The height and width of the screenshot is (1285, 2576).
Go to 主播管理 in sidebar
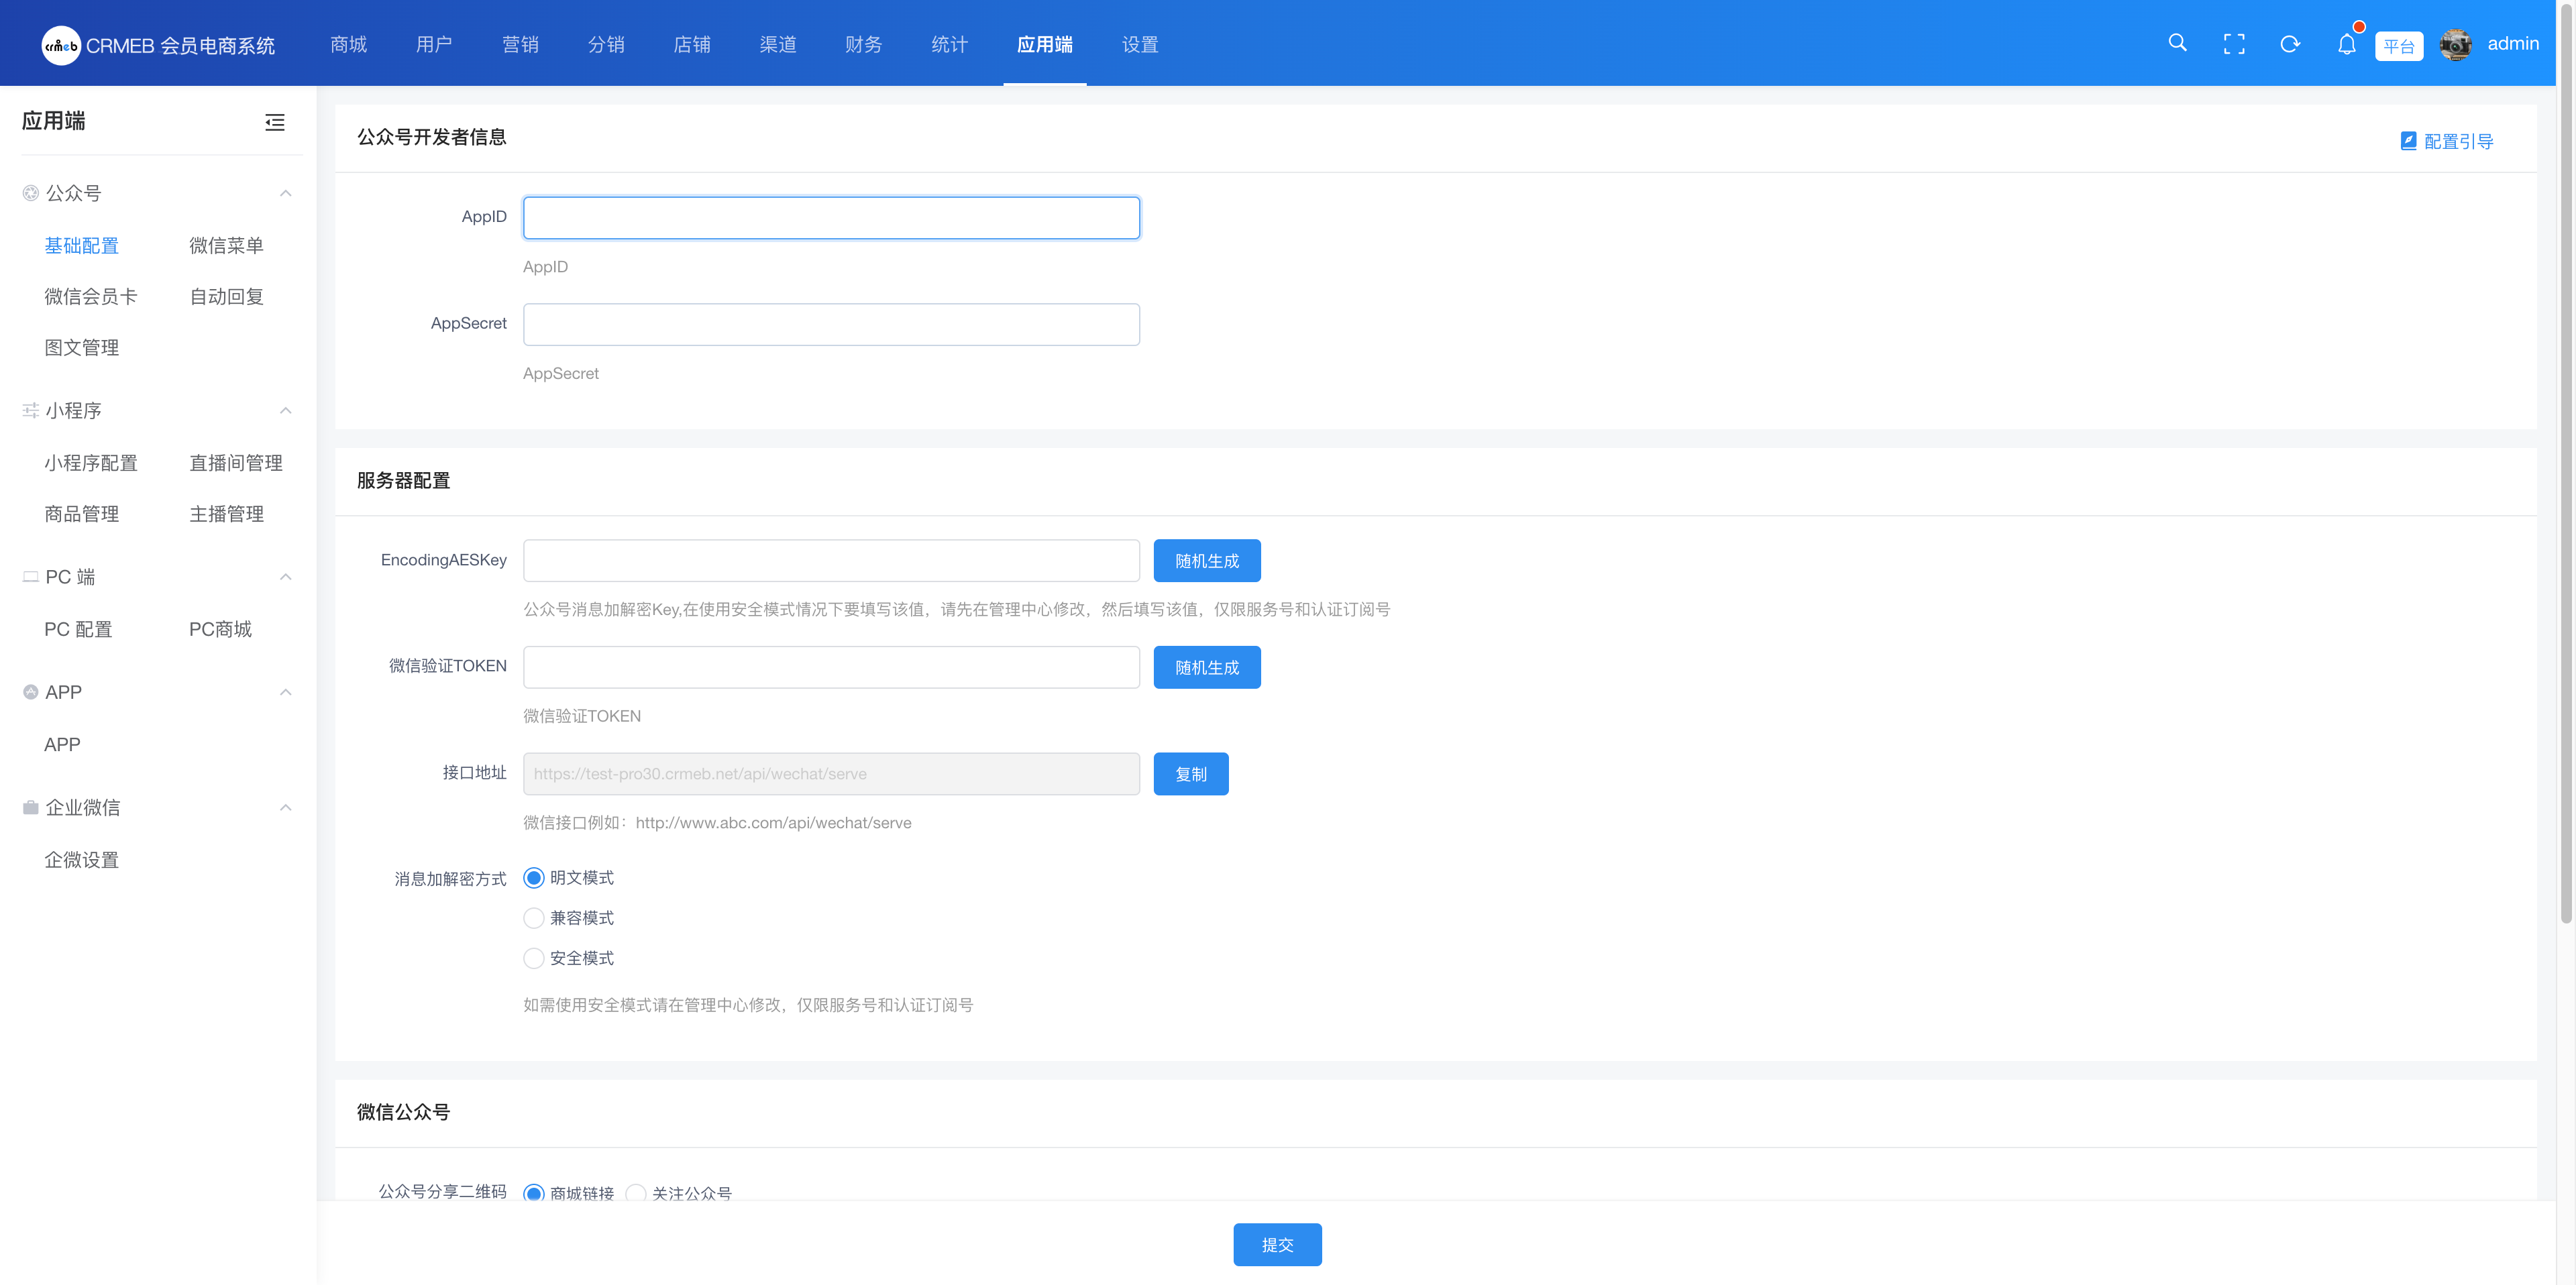[227, 514]
